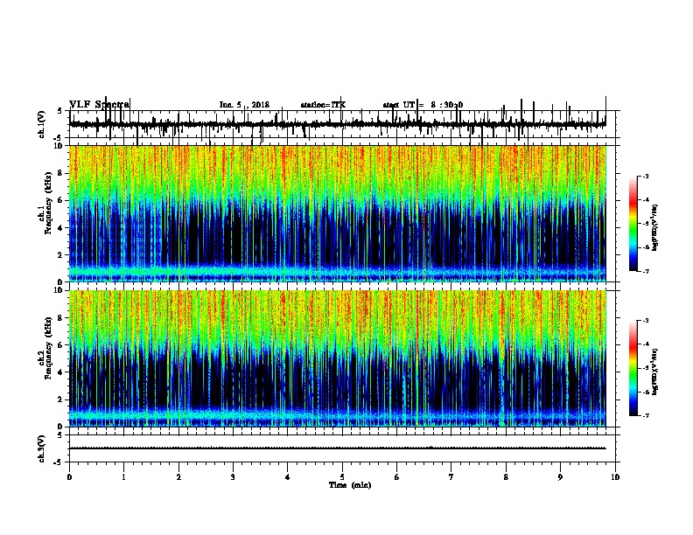Click the -7 tick on ch.2 color bar
Image resolution: width=693 pixels, height=535 pixels.
[645, 415]
